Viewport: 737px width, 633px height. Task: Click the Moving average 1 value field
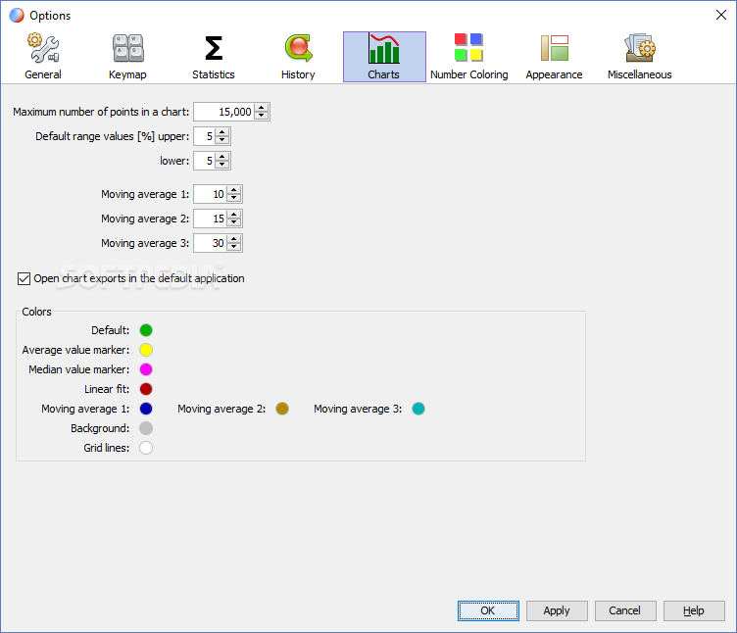point(210,194)
